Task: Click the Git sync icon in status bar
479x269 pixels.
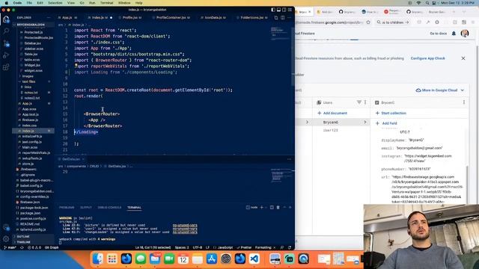Action: tap(22, 247)
